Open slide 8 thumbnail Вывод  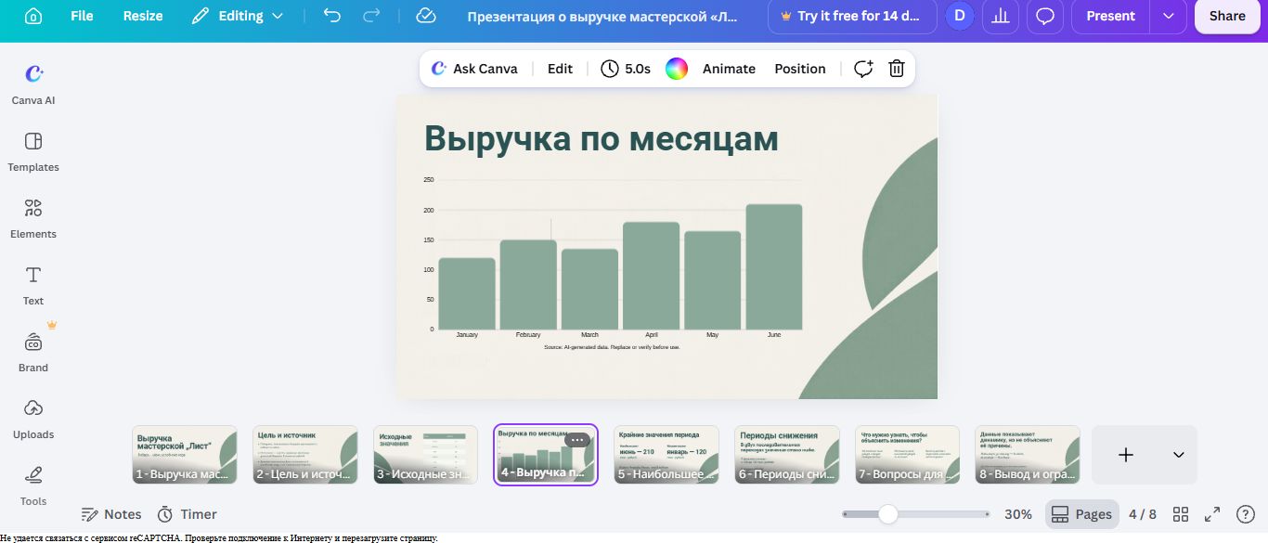pyautogui.click(x=1028, y=455)
